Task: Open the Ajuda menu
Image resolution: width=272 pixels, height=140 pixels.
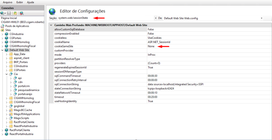Action: pyautogui.click(x=31, y=2)
